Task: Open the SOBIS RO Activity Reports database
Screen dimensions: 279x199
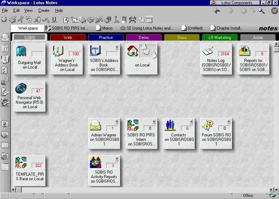Action: tap(104, 171)
